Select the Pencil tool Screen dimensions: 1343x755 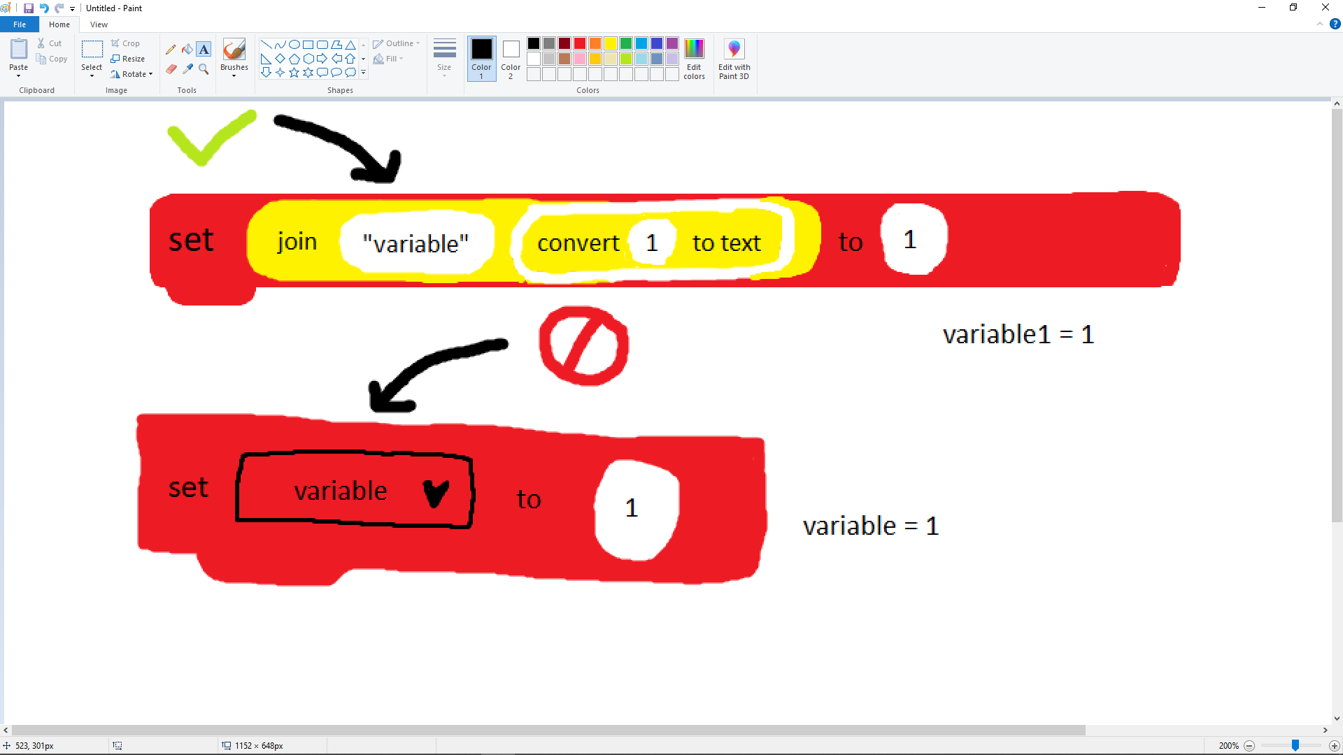(171, 50)
